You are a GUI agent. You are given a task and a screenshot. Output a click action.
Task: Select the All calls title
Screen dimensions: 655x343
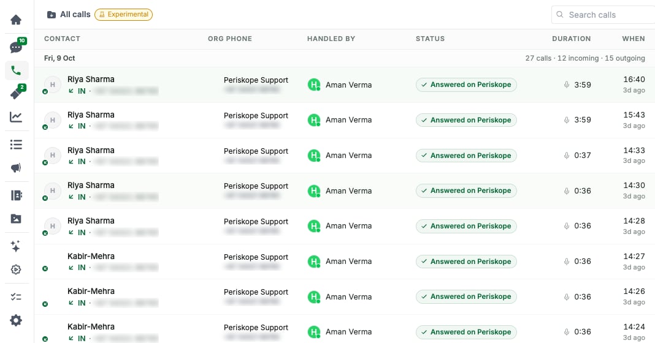point(75,15)
